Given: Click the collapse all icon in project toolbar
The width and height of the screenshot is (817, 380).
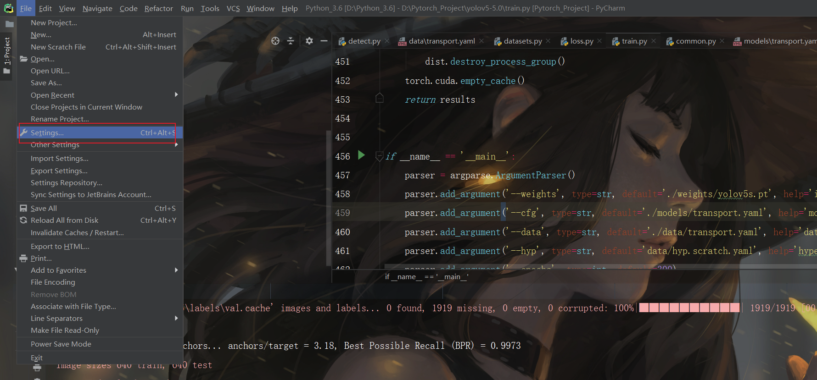Looking at the screenshot, I should pos(291,41).
